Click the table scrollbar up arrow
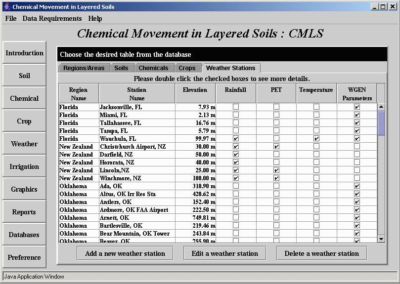 (381, 107)
